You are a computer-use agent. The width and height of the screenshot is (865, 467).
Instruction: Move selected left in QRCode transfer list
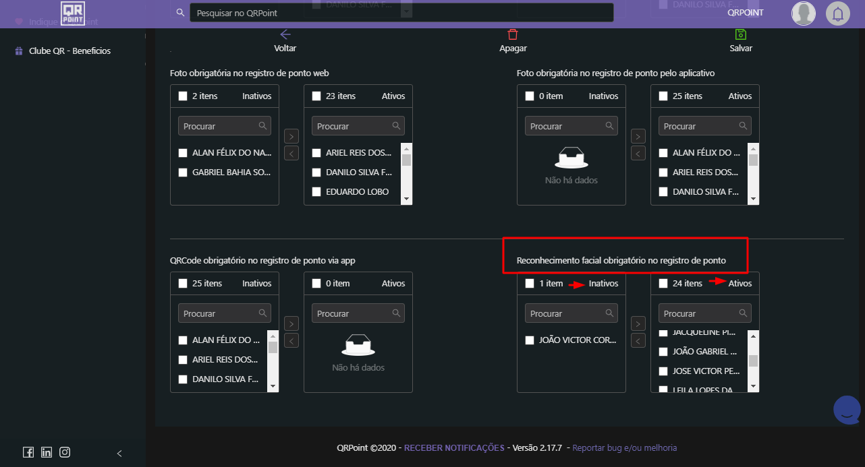291,341
